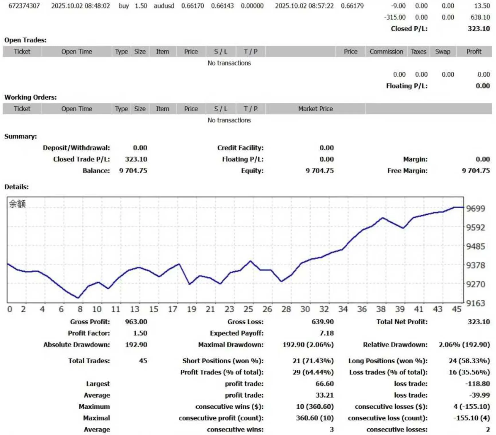
Task: Select the Commission column header
Action: [x=386, y=52]
